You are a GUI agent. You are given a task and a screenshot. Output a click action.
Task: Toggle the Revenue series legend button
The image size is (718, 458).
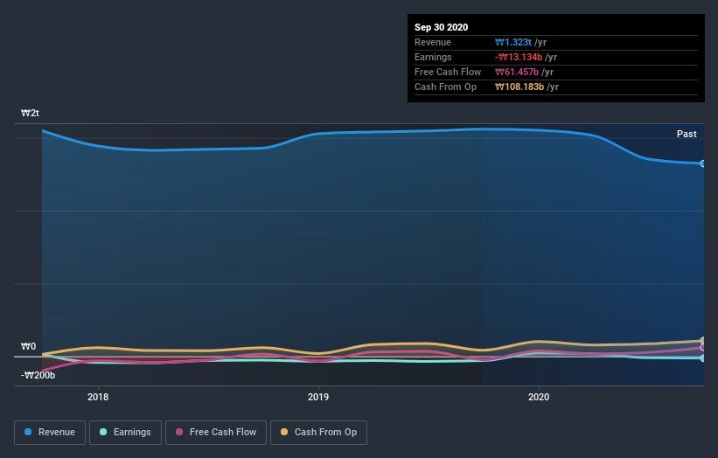point(50,433)
